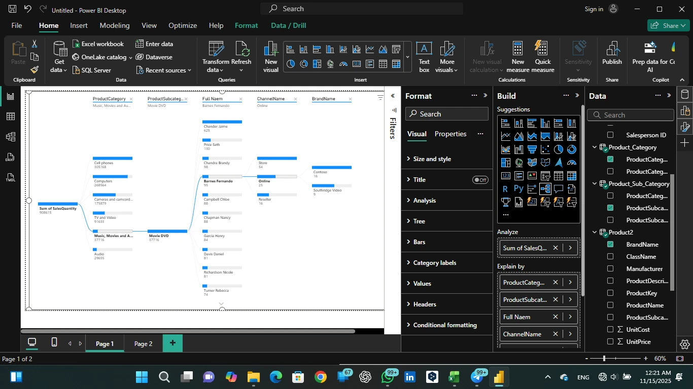693x389 pixels.
Task: Open Table view in left sidebar
Action: point(10,116)
